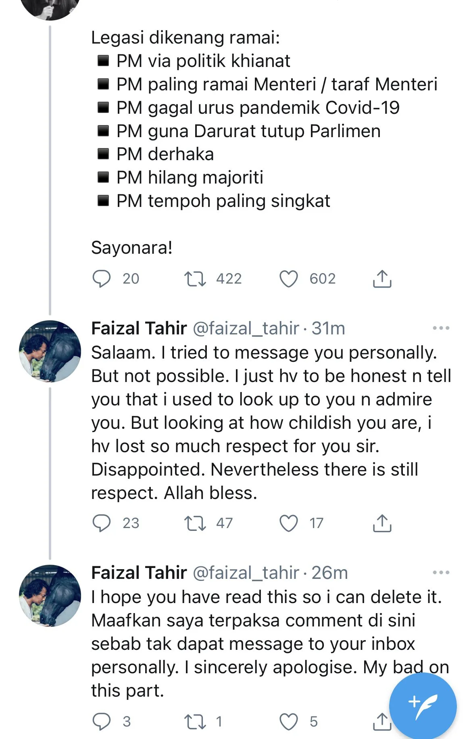This screenshot has width=471, height=739.
Task: Open Faizal Tahir's avatar on 31m tweet
Action: click(50, 351)
